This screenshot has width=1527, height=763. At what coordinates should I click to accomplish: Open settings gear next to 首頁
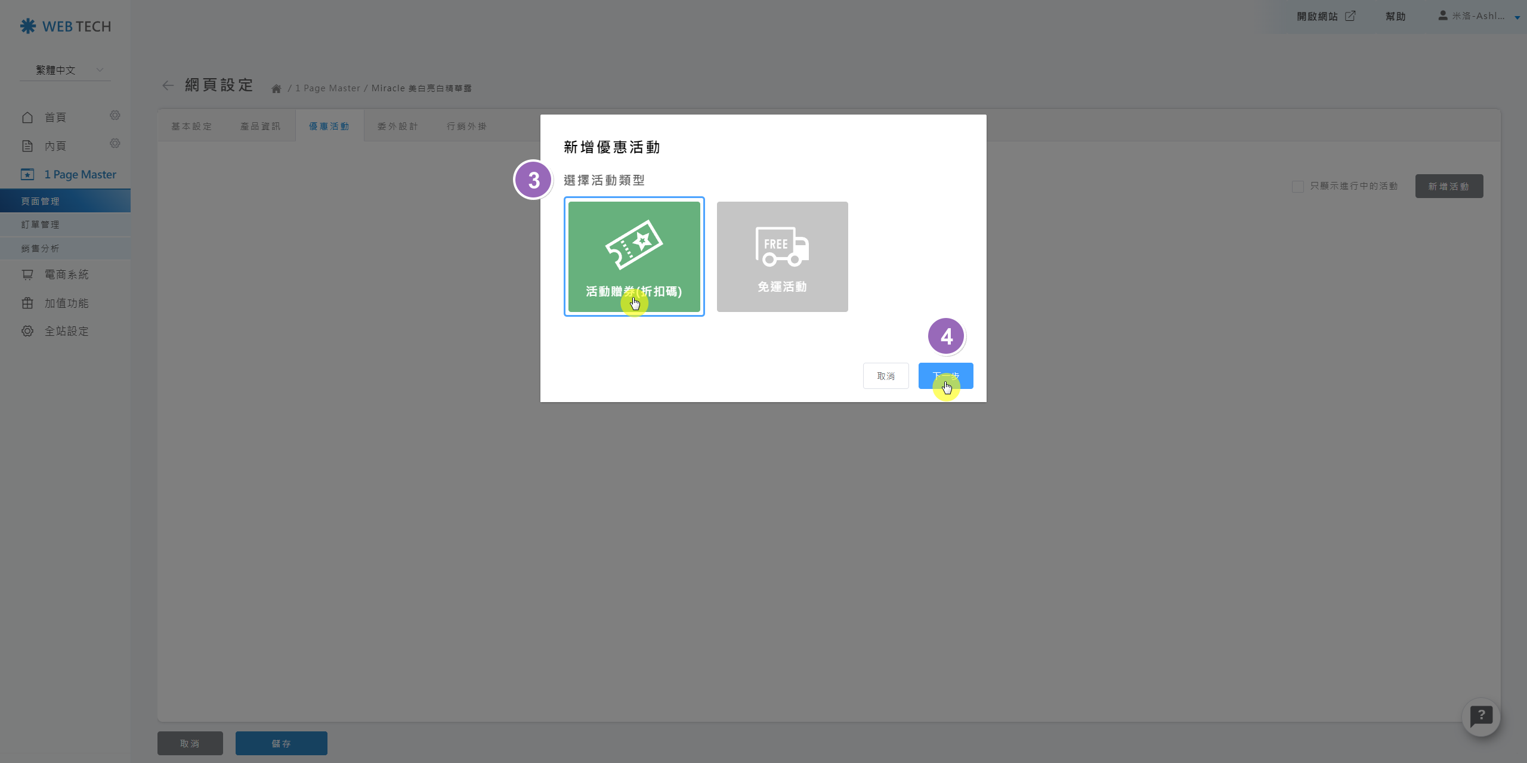115,115
